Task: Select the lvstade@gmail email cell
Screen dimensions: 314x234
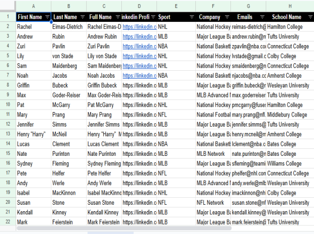Action: [x=249, y=56]
